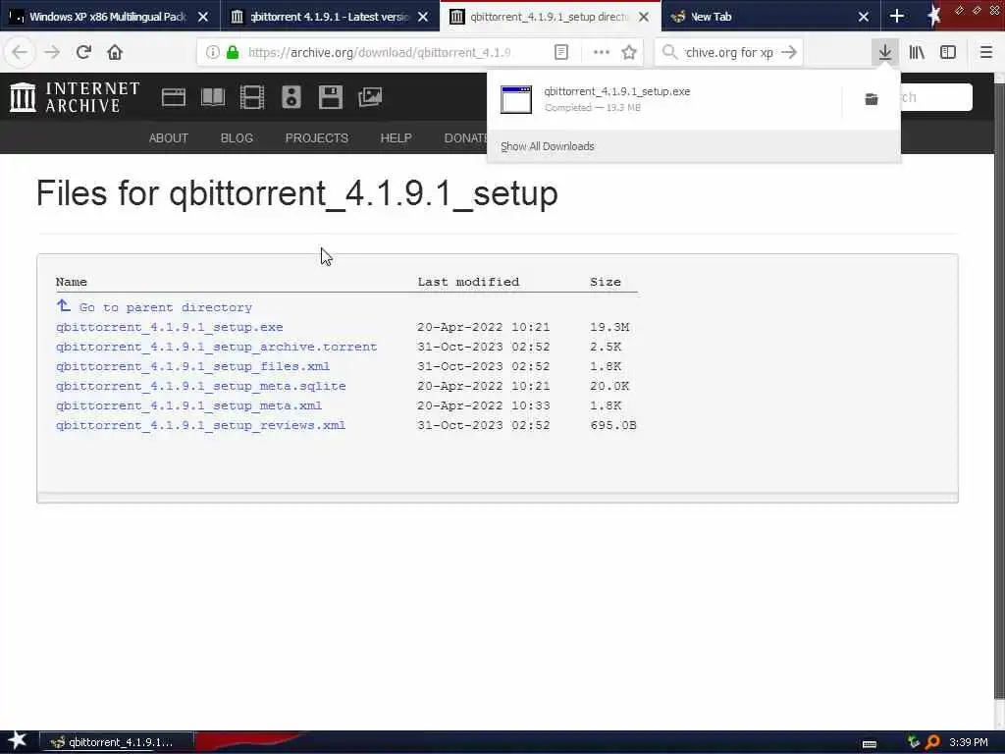The width and height of the screenshot is (1005, 754).
Task: Click Go to parent directory link
Action: (165, 307)
